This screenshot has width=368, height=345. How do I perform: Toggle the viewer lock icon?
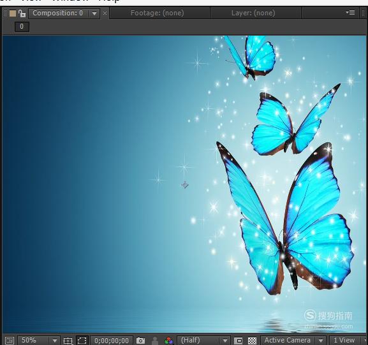22,13
